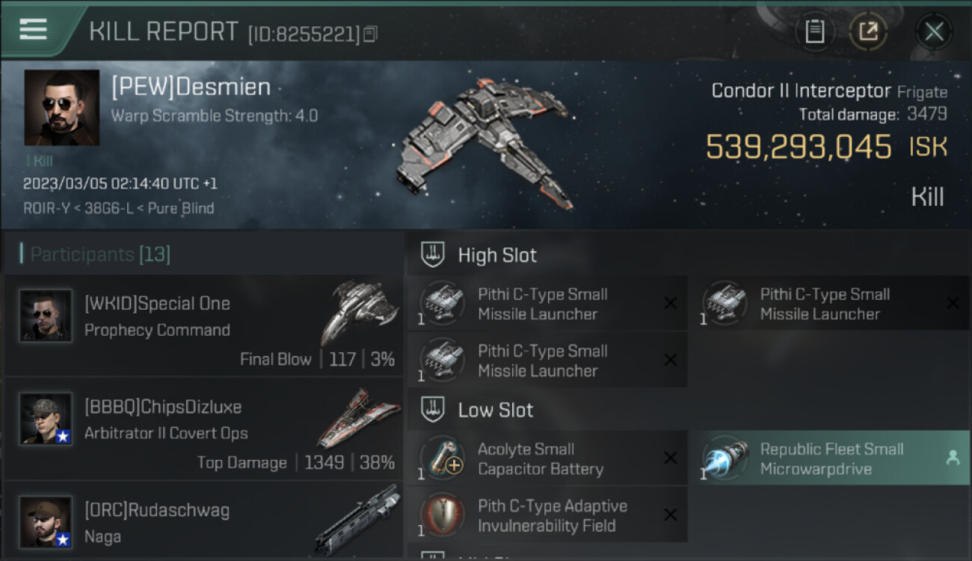The height and width of the screenshot is (561, 972).
Task: Select the Low Slot section icon
Action: [433, 409]
